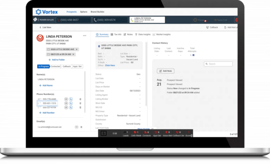270x164 pixels.
Task: Click the Vortex logo
Action: point(47,12)
